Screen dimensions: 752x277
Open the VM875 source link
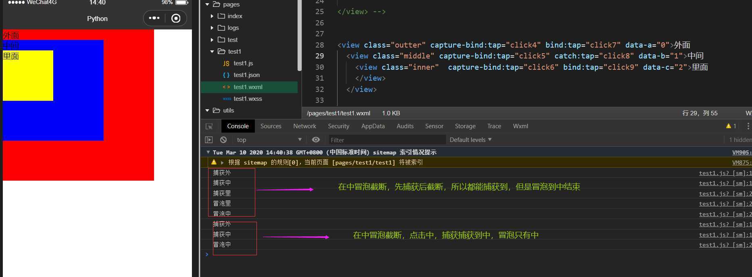tap(742, 162)
